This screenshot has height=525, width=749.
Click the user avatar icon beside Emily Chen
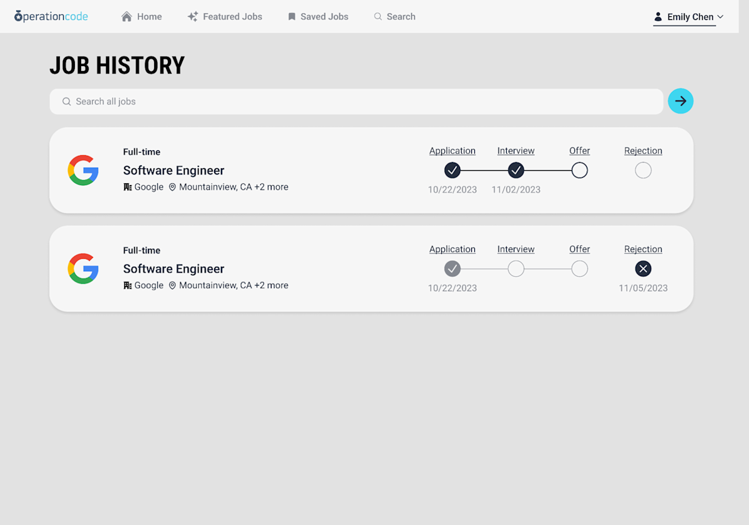click(658, 17)
